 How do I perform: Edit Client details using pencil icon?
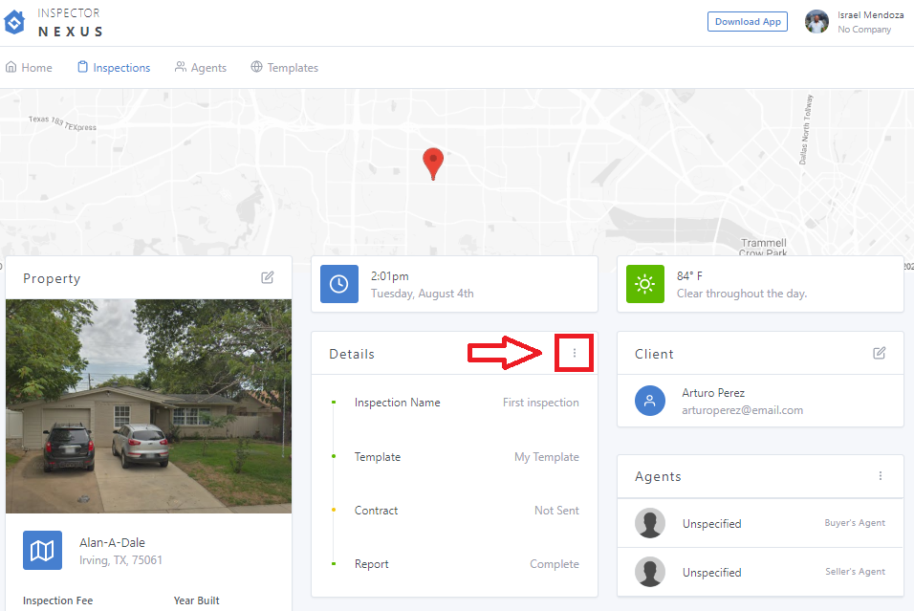[x=880, y=353]
